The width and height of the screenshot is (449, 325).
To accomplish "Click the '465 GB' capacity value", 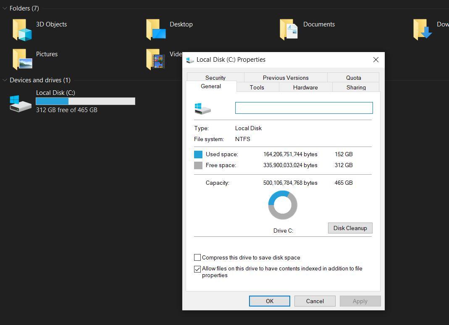I will click(x=344, y=183).
